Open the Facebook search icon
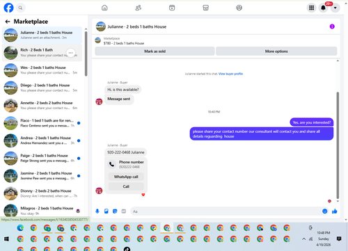The image size is (348, 251). point(21,8)
